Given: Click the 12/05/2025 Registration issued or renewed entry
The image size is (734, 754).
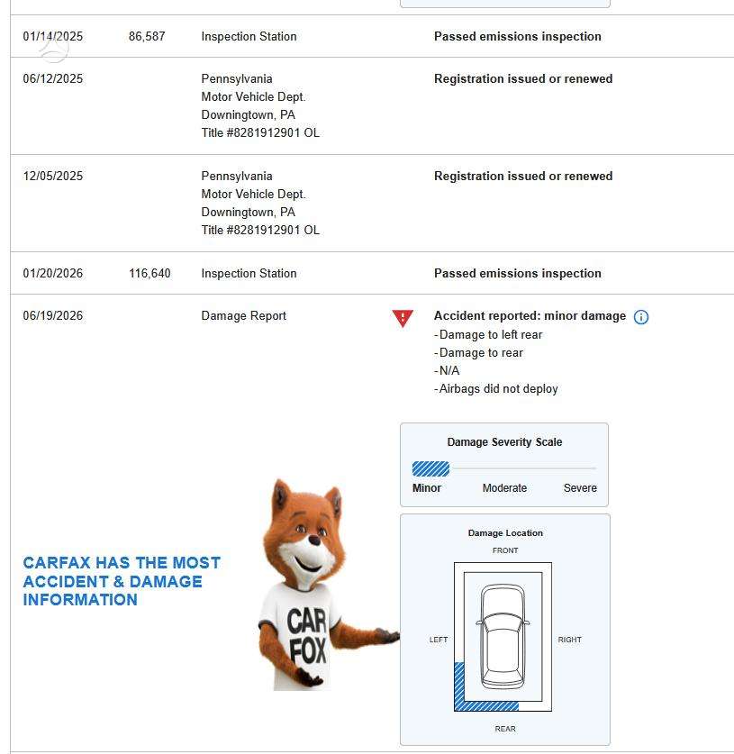Looking at the screenshot, I should click(x=372, y=203).
